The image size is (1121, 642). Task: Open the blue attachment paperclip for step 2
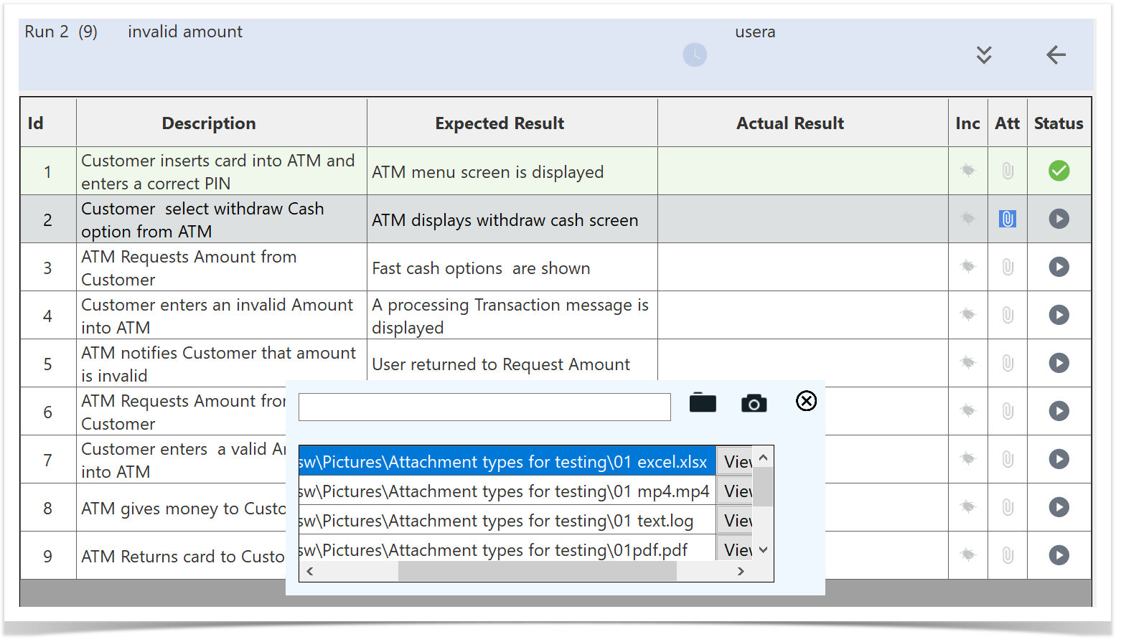tap(1007, 219)
